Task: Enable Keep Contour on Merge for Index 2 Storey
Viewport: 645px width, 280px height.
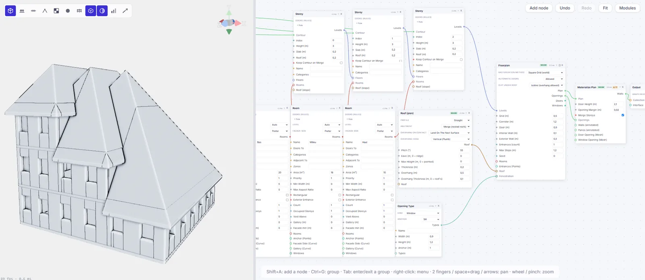Action: tap(461, 60)
